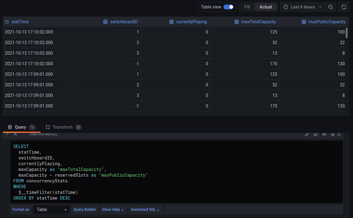Collapse query A with the chevron
Image resolution: width=353 pixels, height=218 pixels.
pos(8,134)
